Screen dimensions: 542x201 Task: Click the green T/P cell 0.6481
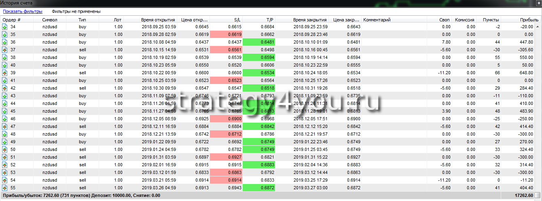[x=259, y=42]
